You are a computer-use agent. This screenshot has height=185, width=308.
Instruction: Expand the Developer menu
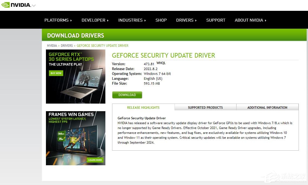tap(95, 20)
